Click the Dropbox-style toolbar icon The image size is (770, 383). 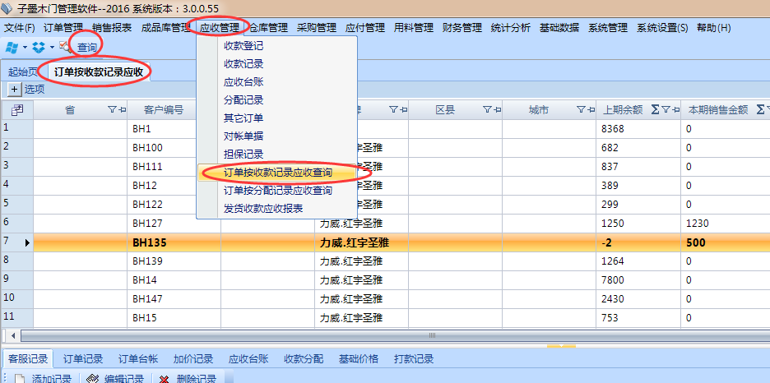[39, 47]
